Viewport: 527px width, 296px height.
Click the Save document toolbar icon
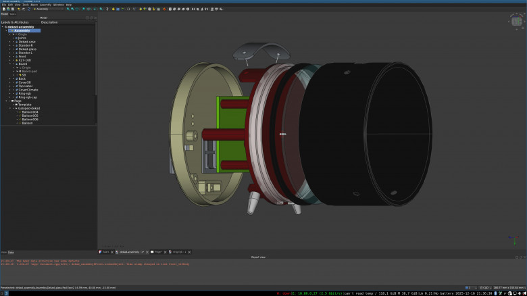pyautogui.click(x=13, y=9)
